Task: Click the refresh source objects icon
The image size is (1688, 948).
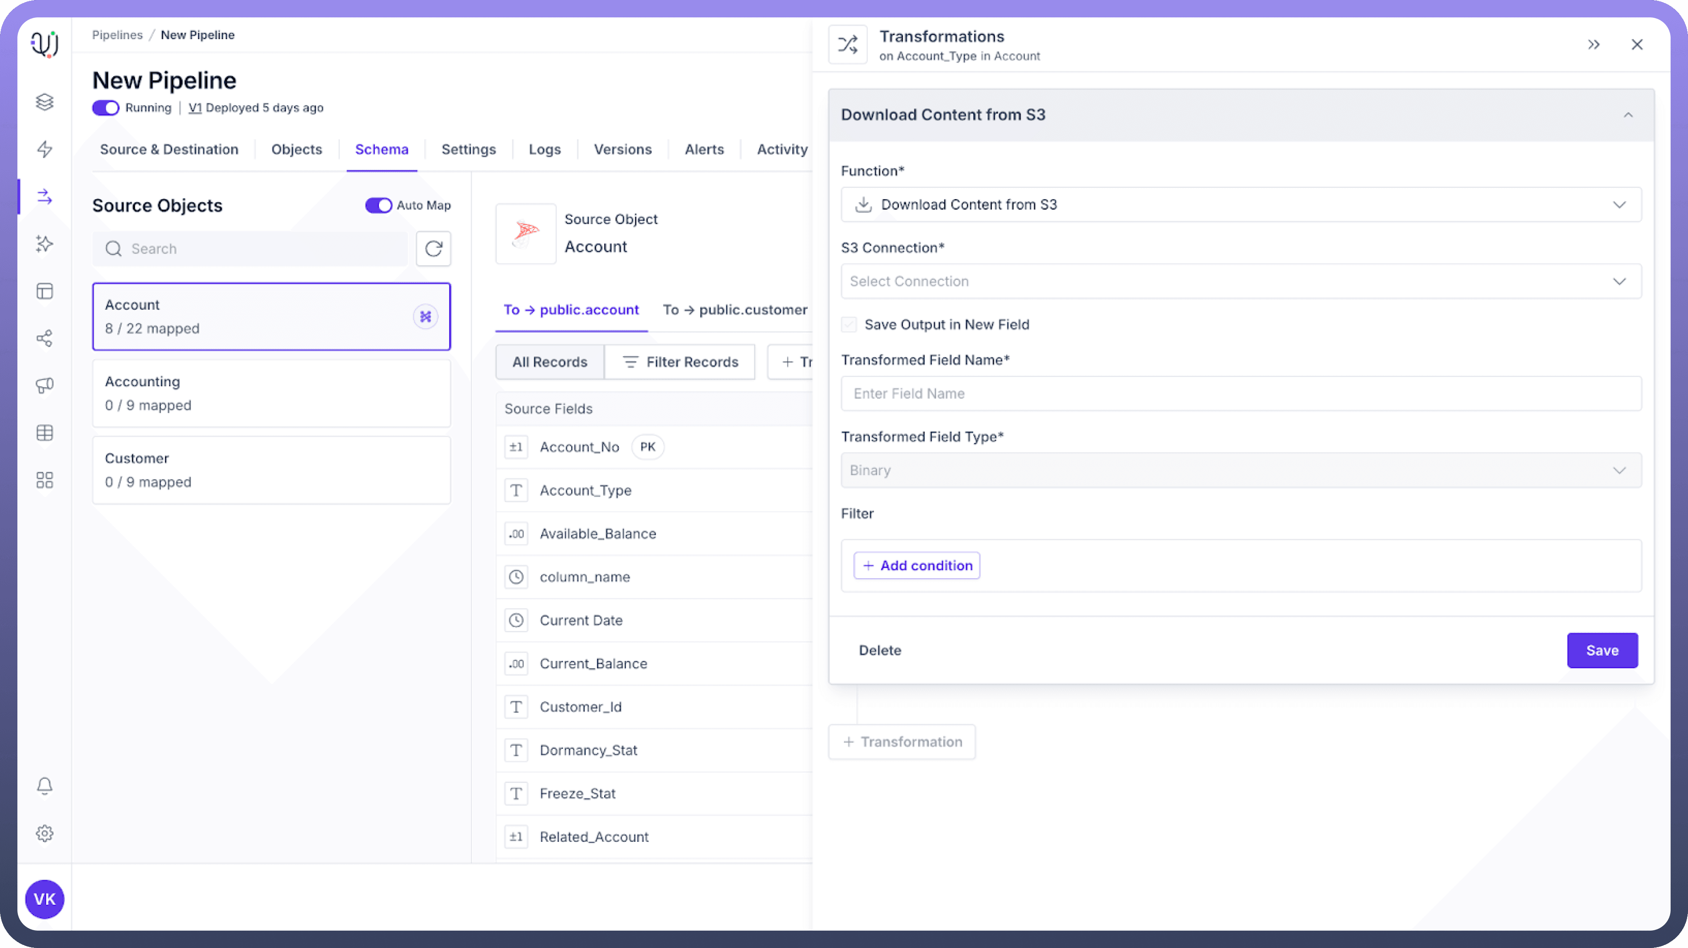Action: coord(433,249)
